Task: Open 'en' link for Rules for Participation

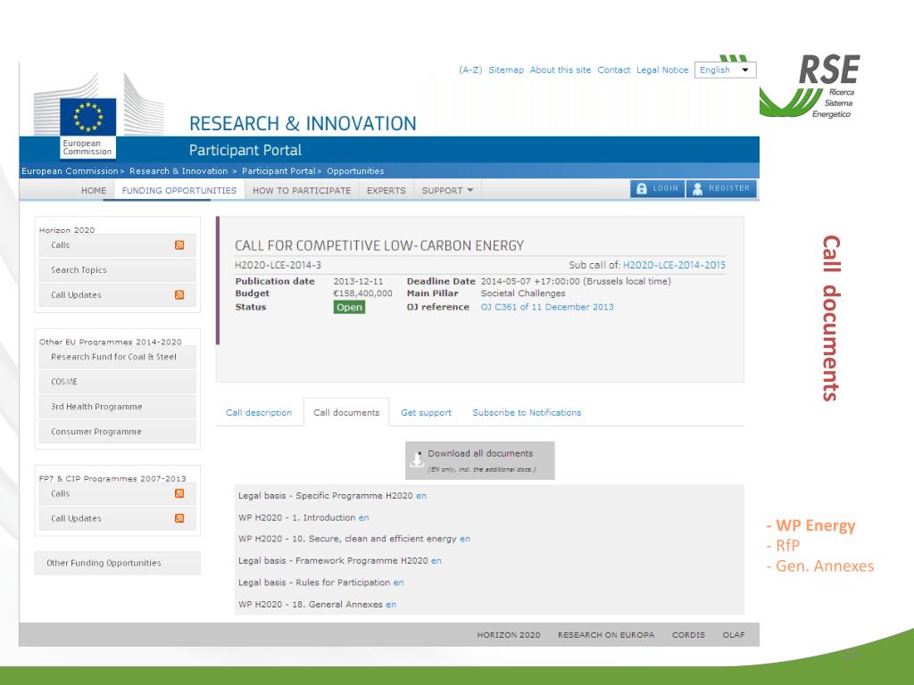Action: tap(398, 582)
